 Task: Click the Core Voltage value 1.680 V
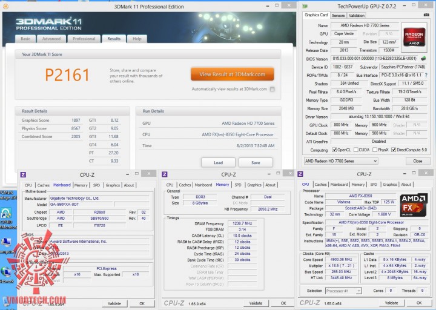point(384,214)
